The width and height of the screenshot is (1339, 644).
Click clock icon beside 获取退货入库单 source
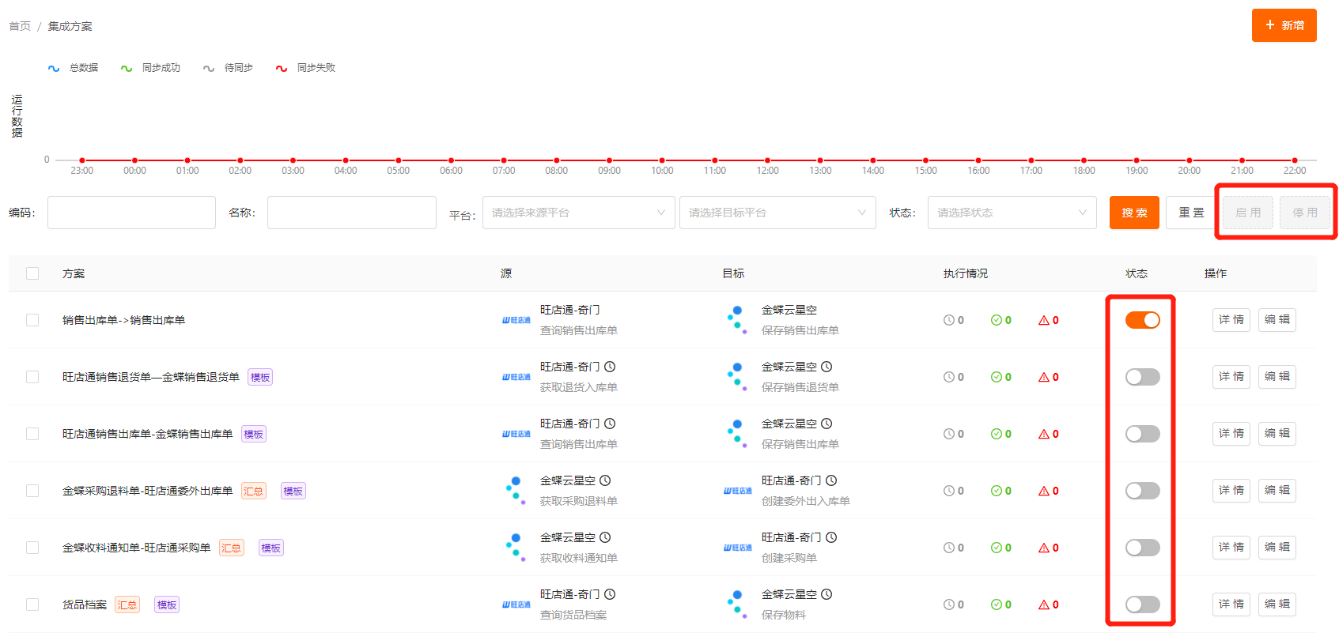coord(610,367)
